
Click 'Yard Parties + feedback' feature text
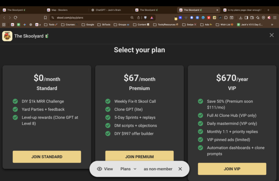point(43,109)
